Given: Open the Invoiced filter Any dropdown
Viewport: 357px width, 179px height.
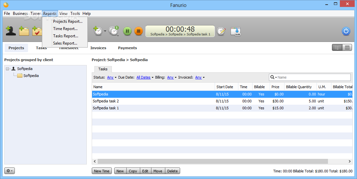Looking at the screenshot, I should click(x=200, y=77).
